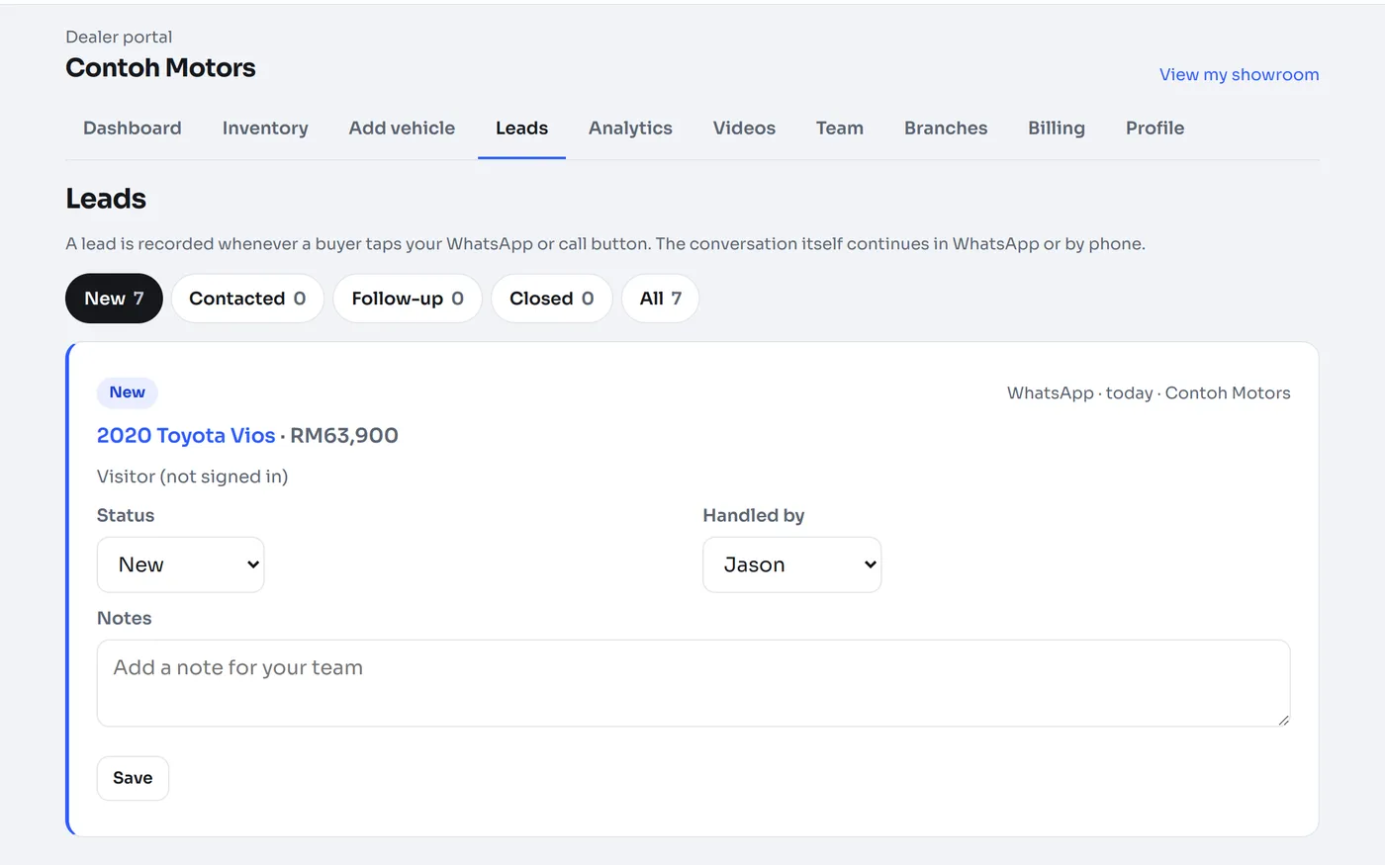This screenshot has height=865, width=1385.
Task: Click the View my showroom link
Action: pos(1239,75)
